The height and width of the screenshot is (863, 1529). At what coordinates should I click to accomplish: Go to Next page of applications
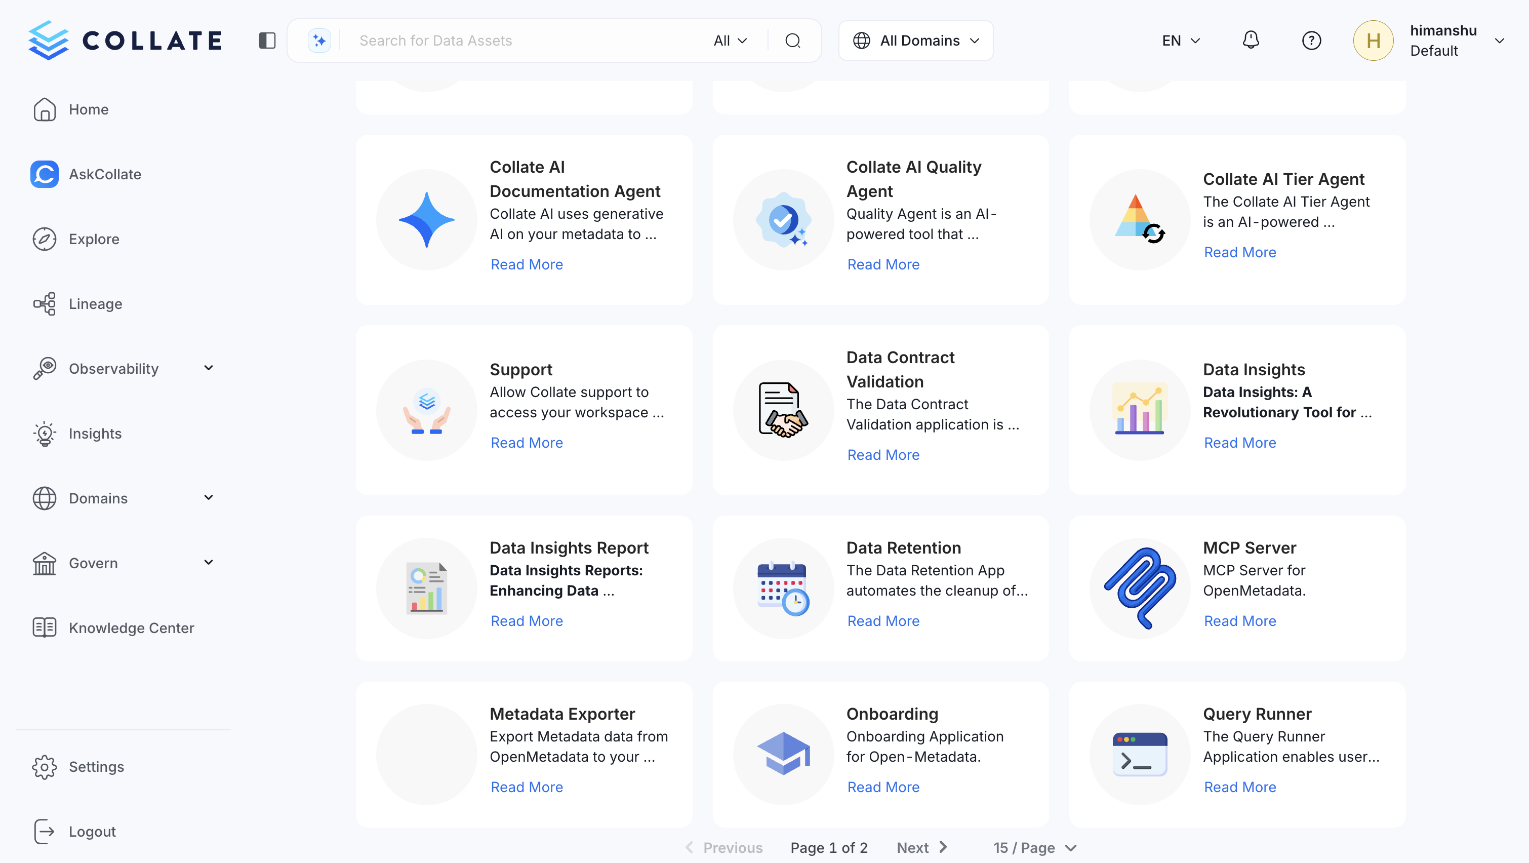pyautogui.click(x=920, y=848)
